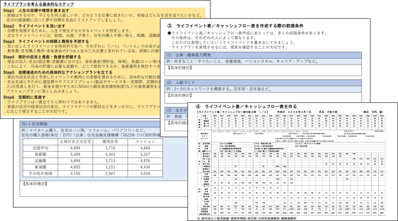Select the (1) 仕事・職業能力開発 section header
Viewport: 398px width, 221px height.
pyautogui.click(x=263, y=55)
